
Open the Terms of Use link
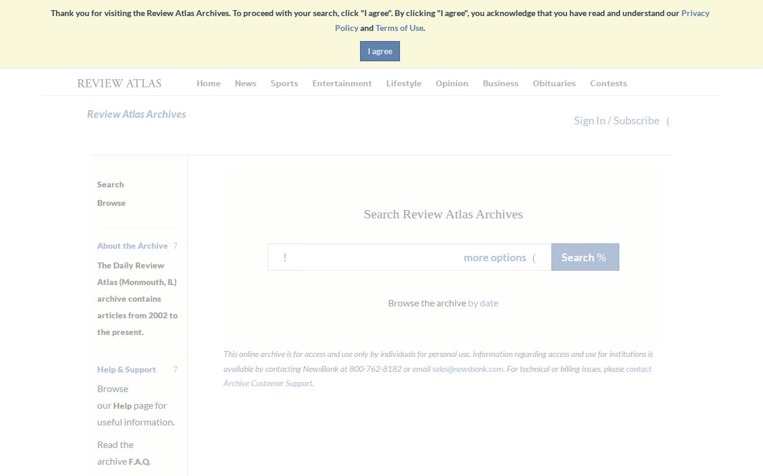coord(399,28)
